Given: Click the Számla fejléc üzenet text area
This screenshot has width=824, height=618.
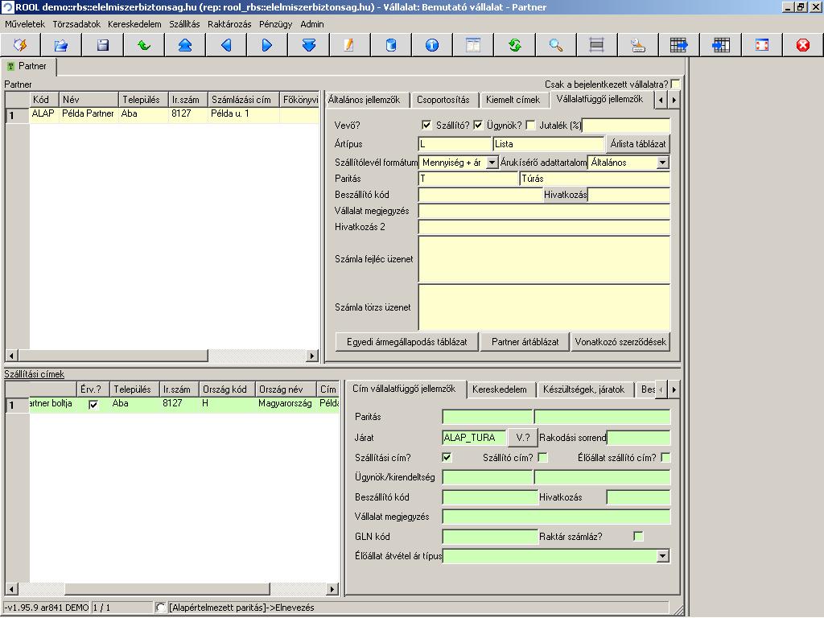Looking at the screenshot, I should (x=544, y=259).
